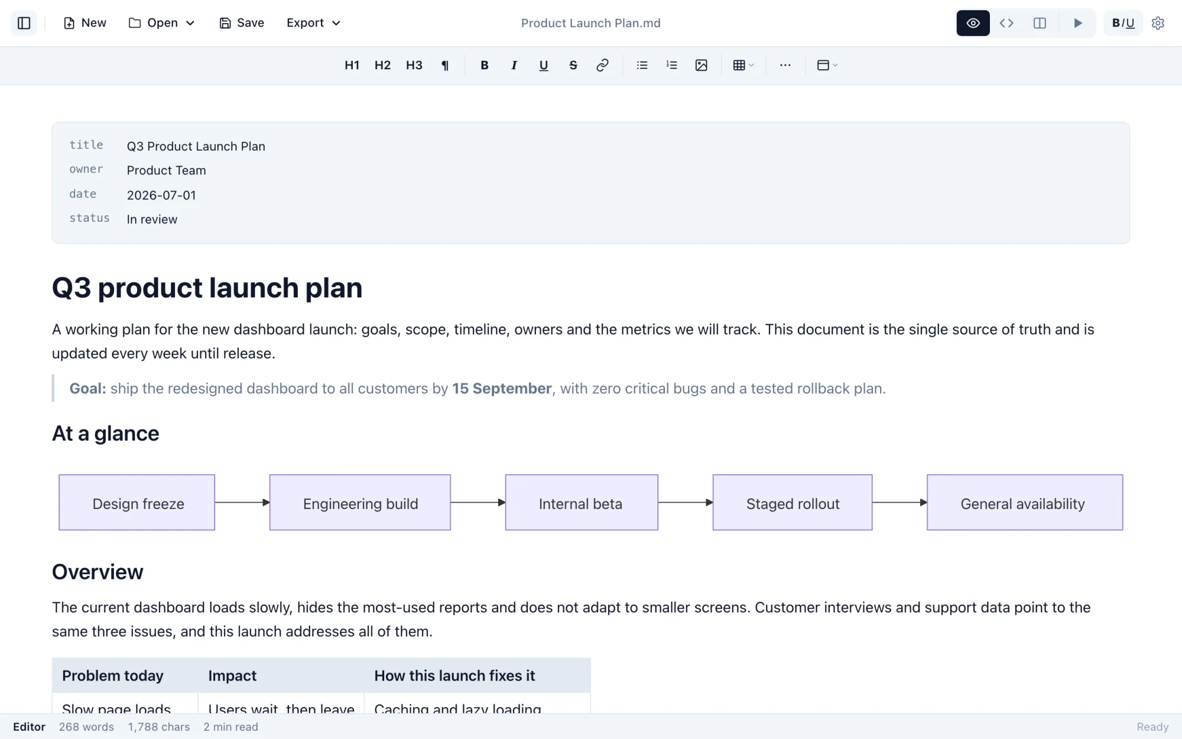Screen dimensions: 1182x739
Task: Start presentation play button
Action: (1078, 23)
